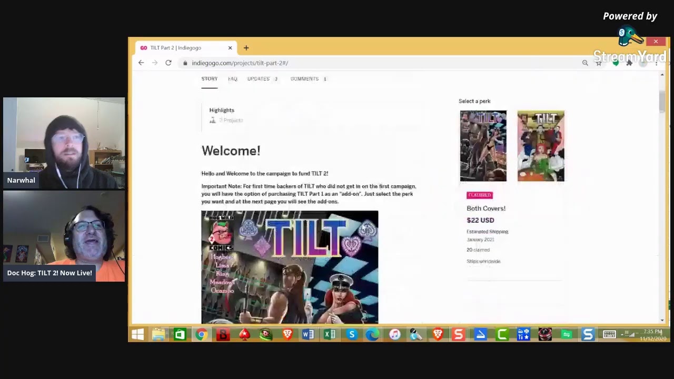The height and width of the screenshot is (379, 674).
Task: Click the site lock security icon
Action: pos(185,63)
